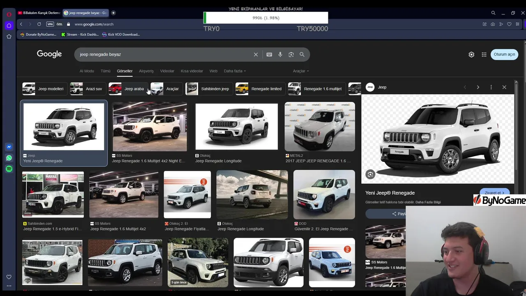Click the Google logo
The width and height of the screenshot is (526, 296).
click(49, 54)
